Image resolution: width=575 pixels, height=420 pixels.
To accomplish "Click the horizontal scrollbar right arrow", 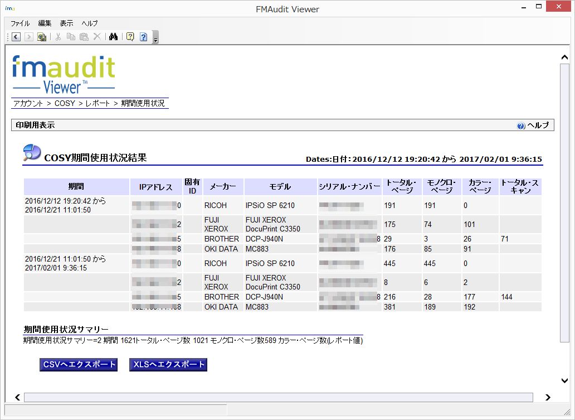I will click(548, 397).
